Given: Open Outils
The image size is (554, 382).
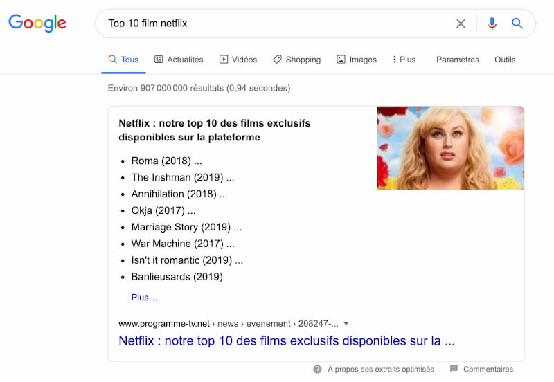Looking at the screenshot, I should coord(505,60).
